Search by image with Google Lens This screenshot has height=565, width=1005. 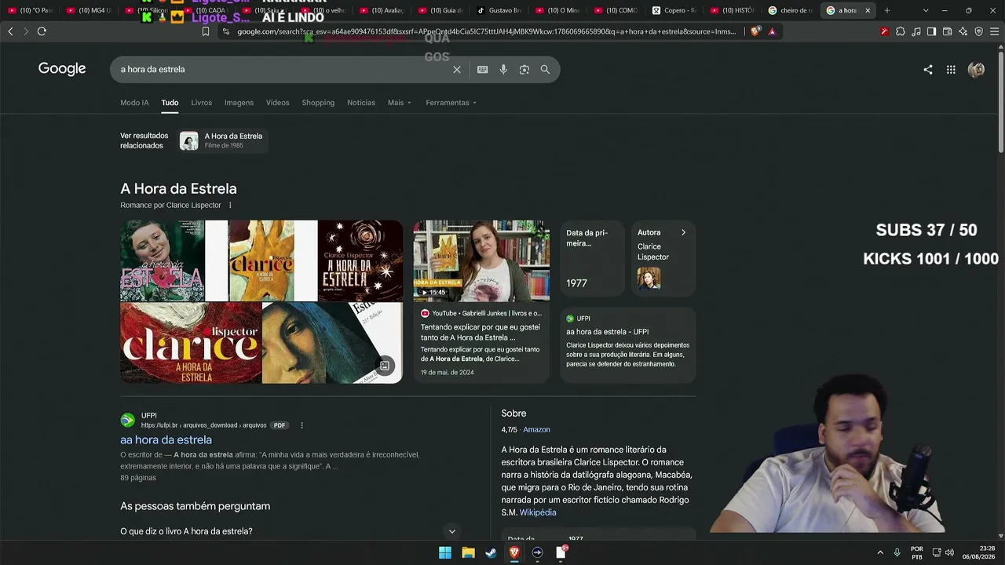coord(524,69)
